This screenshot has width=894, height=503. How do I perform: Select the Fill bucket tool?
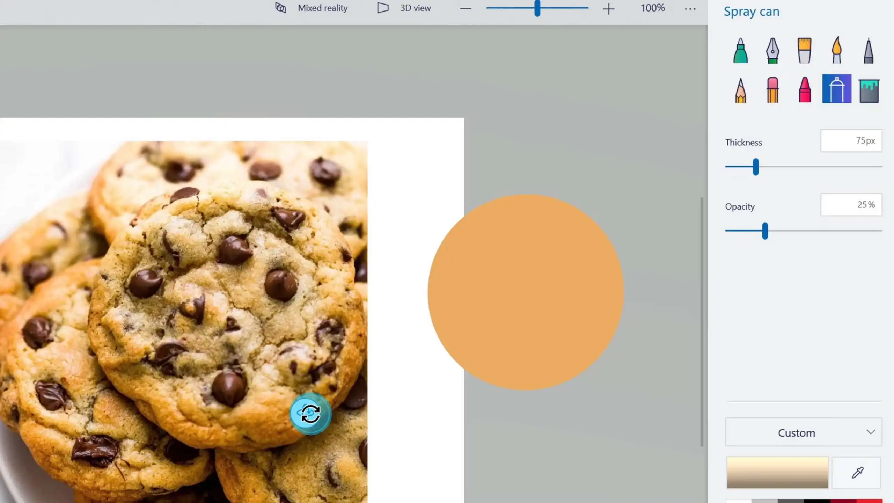(x=869, y=90)
